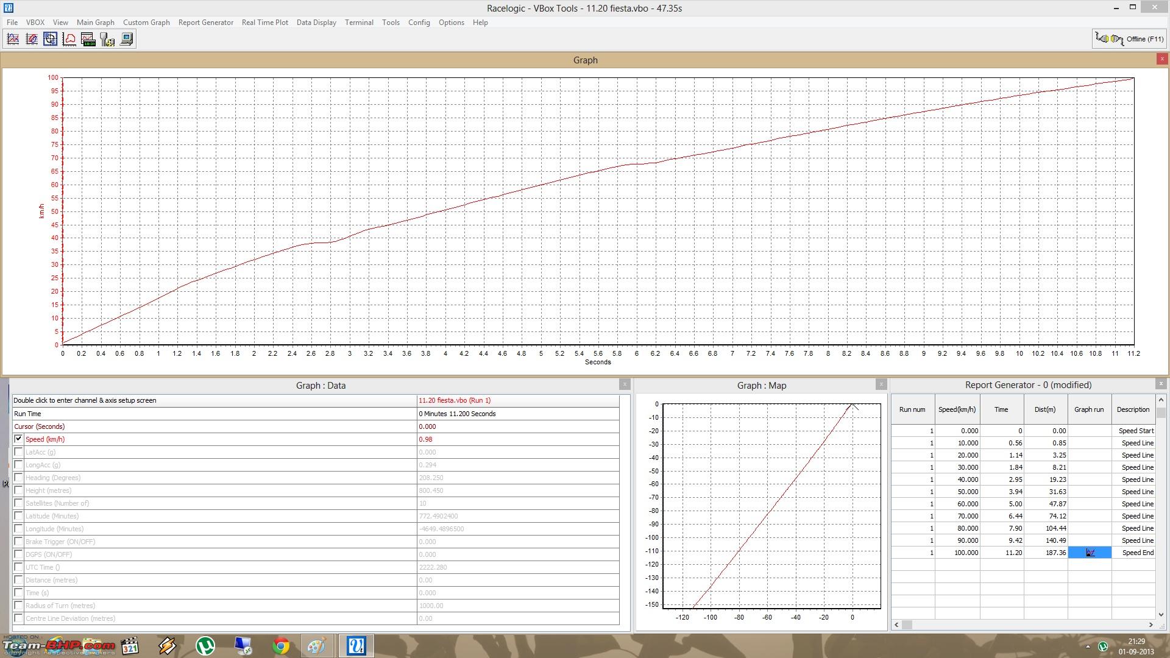Select the 11.20 time cell in report
This screenshot has height=658, width=1170.
pyautogui.click(x=1002, y=553)
